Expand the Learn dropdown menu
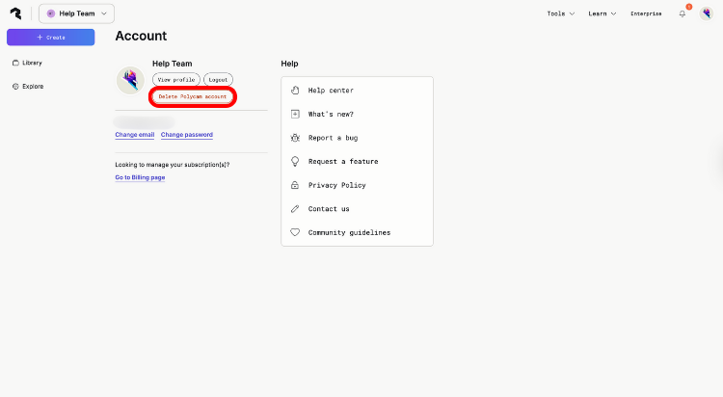The image size is (723, 397). [602, 13]
